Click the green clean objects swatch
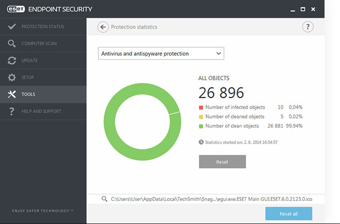340x224 pixels. tap(201, 126)
